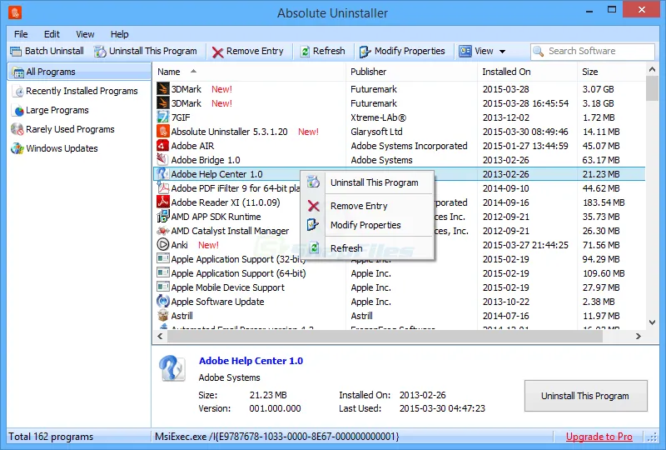This screenshot has height=450, width=666.
Task: Click the Remove Entry toolbar label
Action: coord(255,51)
